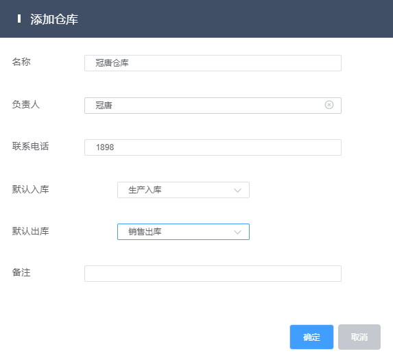
Task: Focus the 名称 input with 冠唐仓库
Action: (213, 63)
